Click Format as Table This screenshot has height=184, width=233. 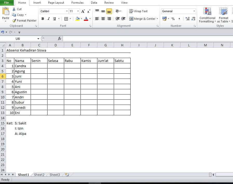(x=223, y=16)
